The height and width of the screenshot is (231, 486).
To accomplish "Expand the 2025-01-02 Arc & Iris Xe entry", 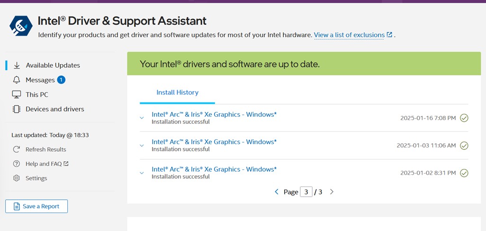I will [x=142, y=173].
